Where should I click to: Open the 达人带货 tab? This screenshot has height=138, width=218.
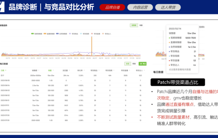coord(168,7)
